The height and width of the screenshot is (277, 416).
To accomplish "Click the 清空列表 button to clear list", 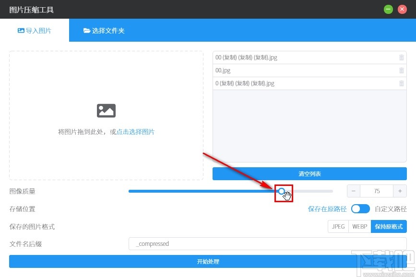I will (309, 173).
